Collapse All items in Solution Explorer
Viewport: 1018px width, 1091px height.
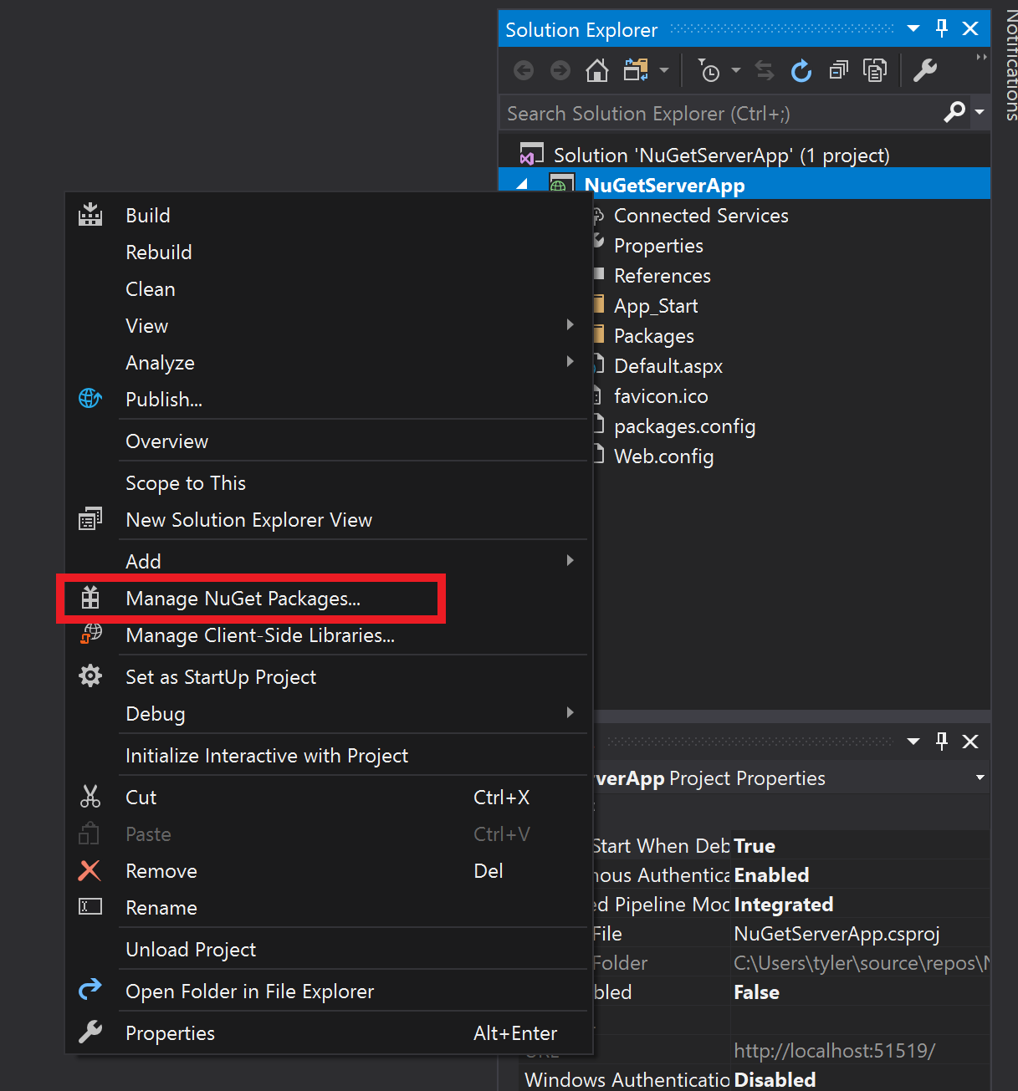[838, 70]
